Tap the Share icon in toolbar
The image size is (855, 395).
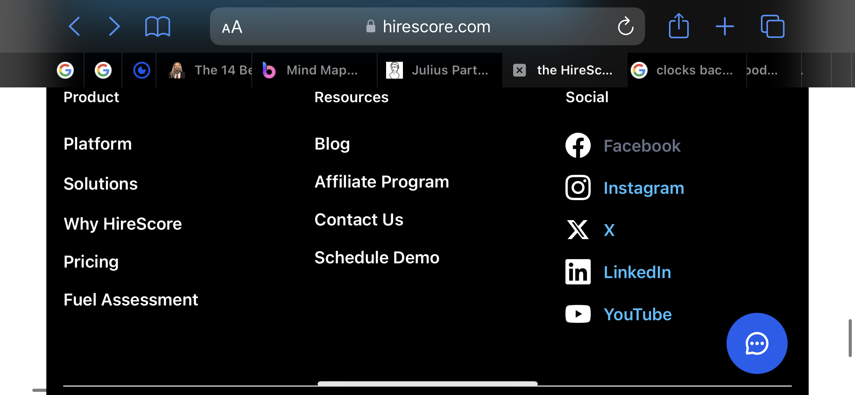tap(679, 26)
